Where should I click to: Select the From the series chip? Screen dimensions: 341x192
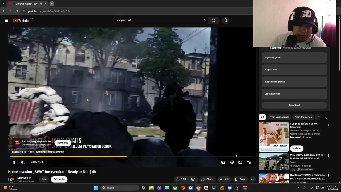(x=303, y=117)
